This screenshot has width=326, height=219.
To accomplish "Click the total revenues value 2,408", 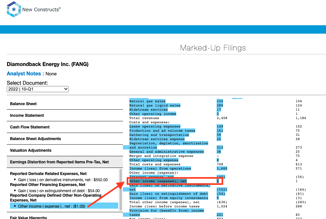I will coord(222,118).
